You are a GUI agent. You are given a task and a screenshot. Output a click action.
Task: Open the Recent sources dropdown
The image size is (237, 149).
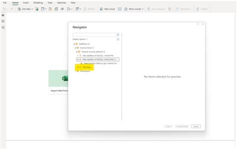[x=69, y=9]
